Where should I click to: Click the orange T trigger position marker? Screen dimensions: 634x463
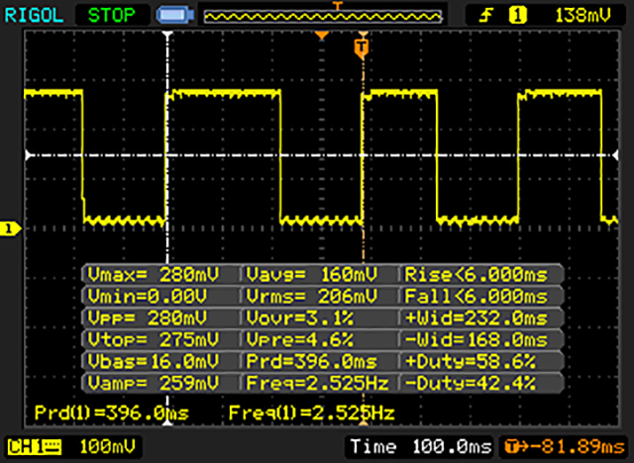(362, 46)
